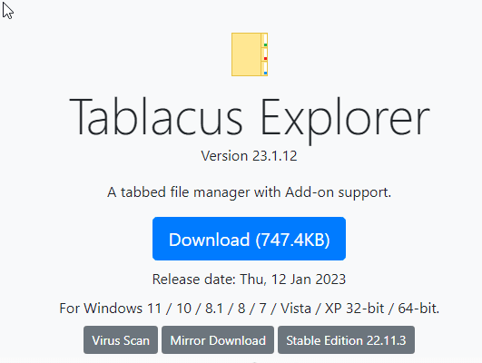Screen dimensions: 482x363
Task: Click the green tab marker on the logo
Action: point(265,44)
